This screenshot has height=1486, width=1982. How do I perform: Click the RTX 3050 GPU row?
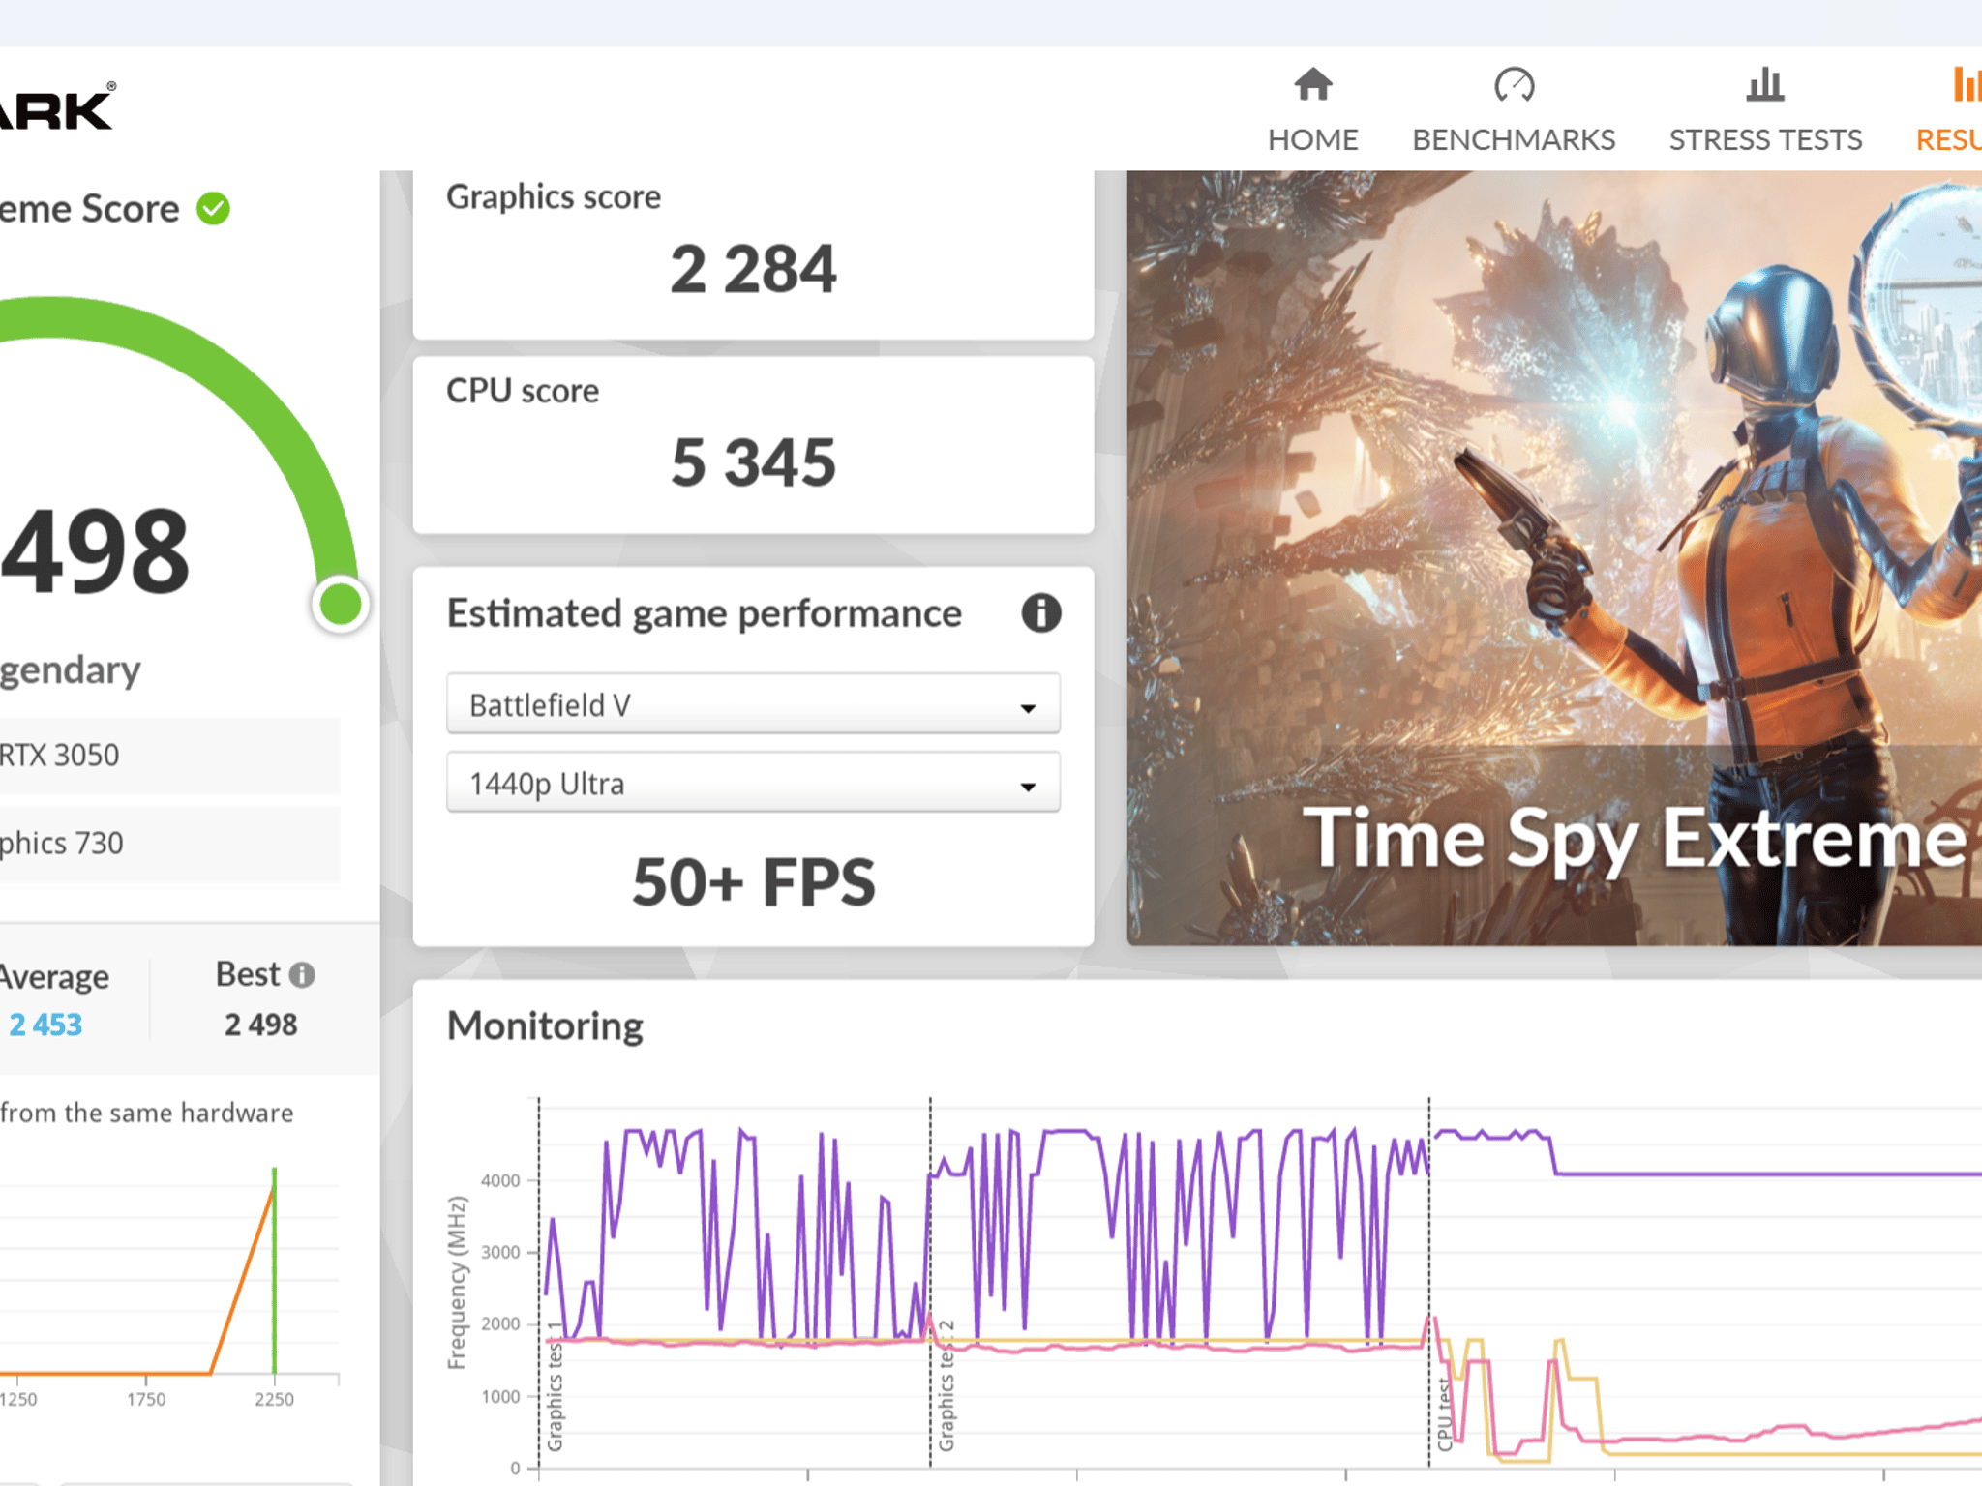coord(170,756)
